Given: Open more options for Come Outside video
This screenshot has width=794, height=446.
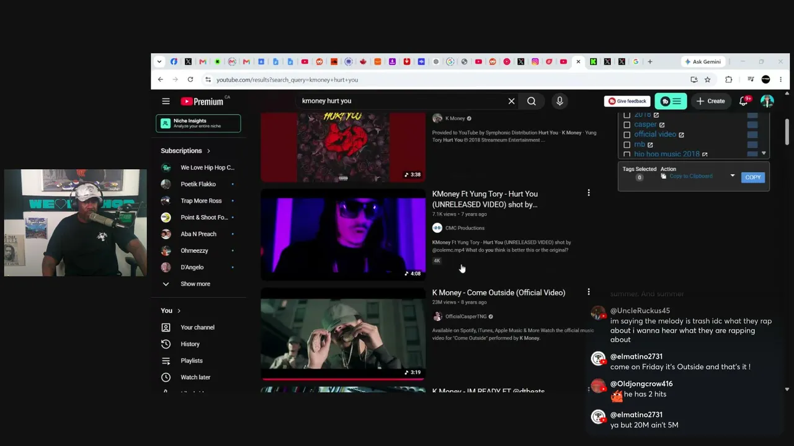Looking at the screenshot, I should 589,292.
